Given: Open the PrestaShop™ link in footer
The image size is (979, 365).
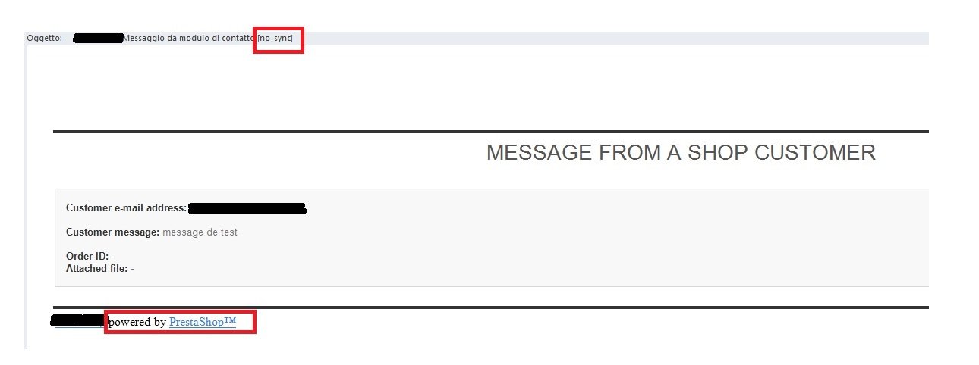Looking at the screenshot, I should (x=202, y=322).
